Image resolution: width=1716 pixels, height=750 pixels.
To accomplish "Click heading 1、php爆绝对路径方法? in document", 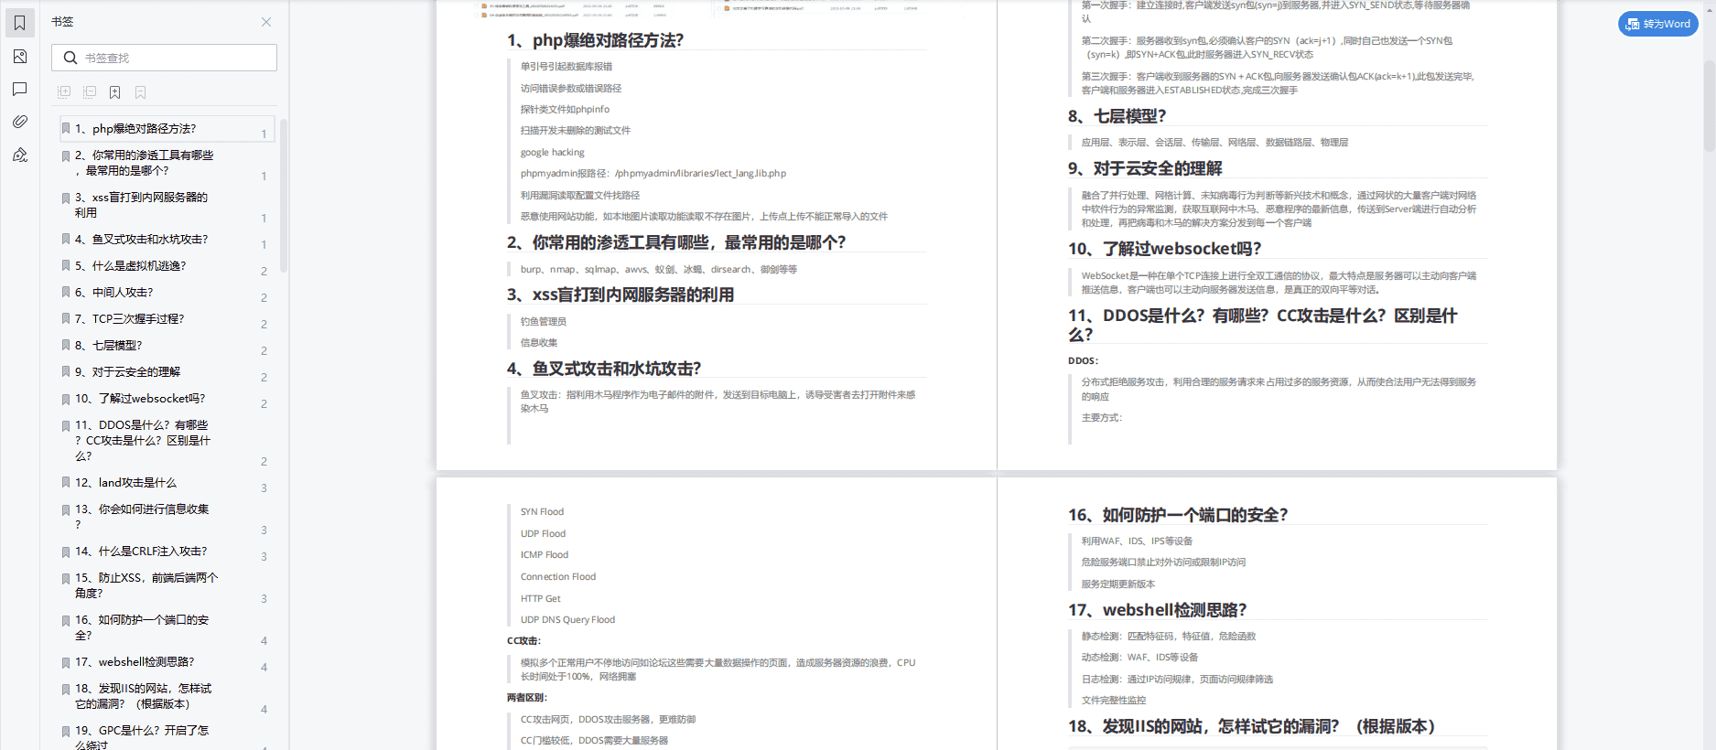I will click(x=596, y=40).
